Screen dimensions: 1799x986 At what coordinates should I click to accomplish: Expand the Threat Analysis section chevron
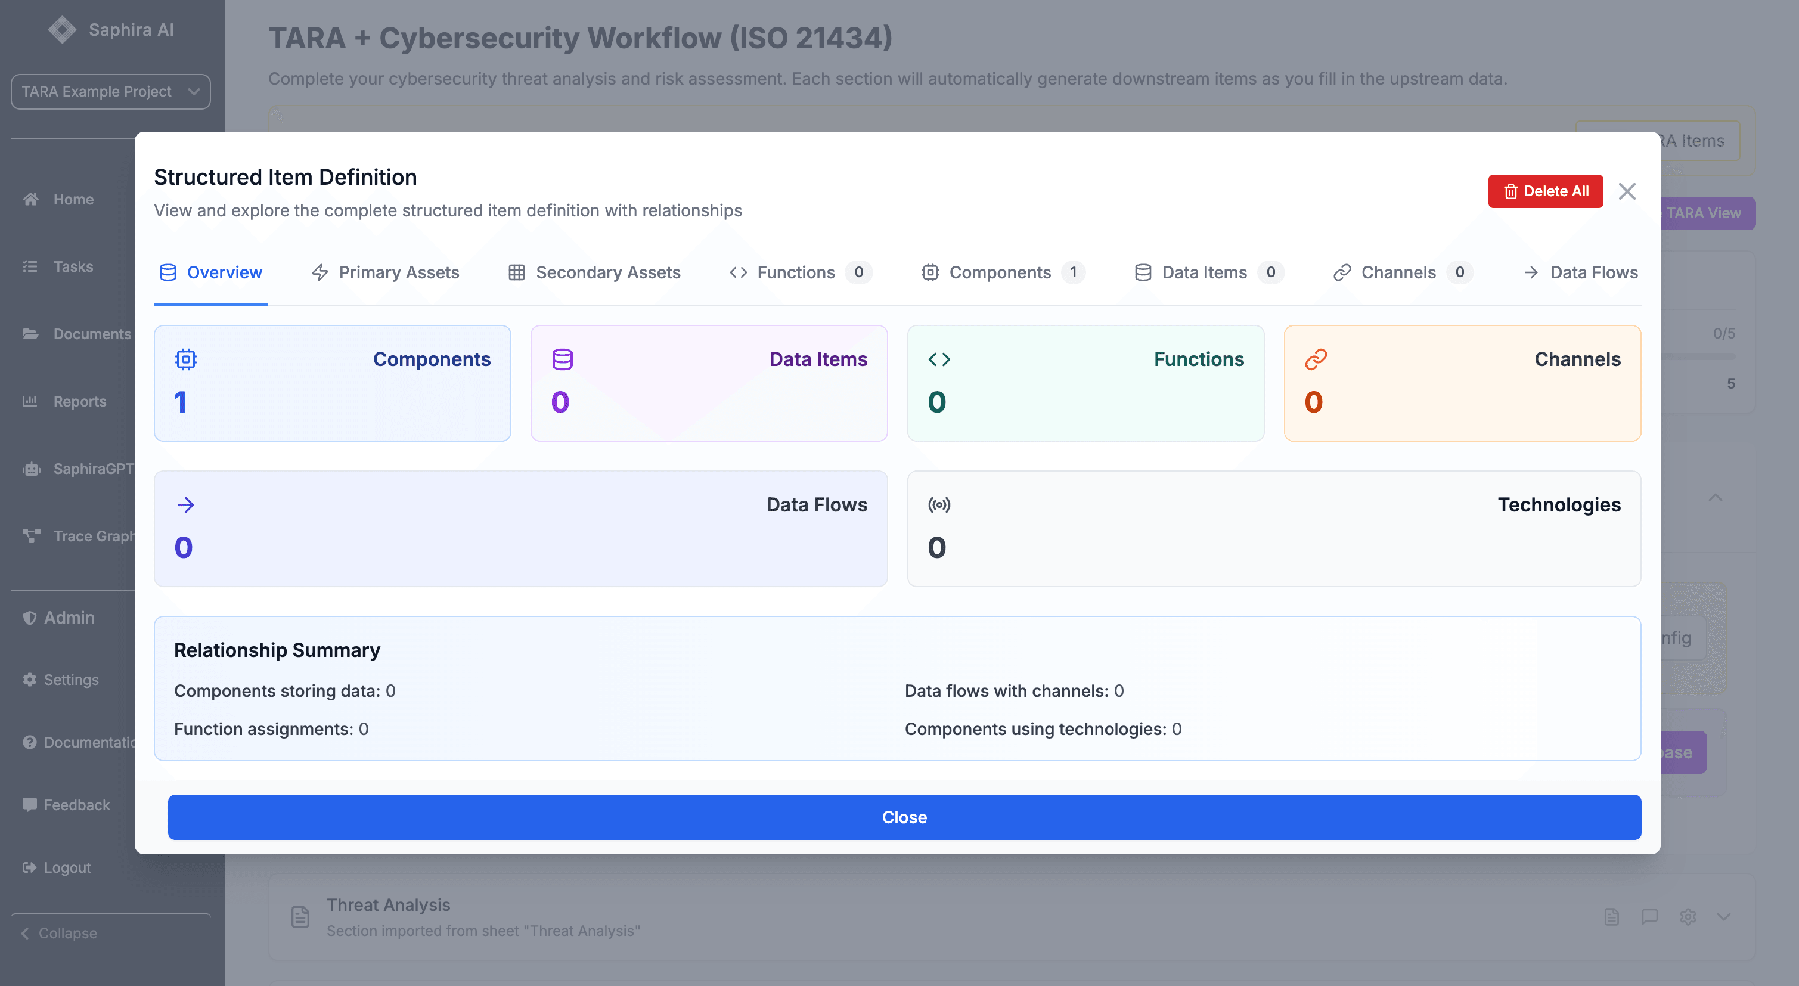tap(1723, 916)
